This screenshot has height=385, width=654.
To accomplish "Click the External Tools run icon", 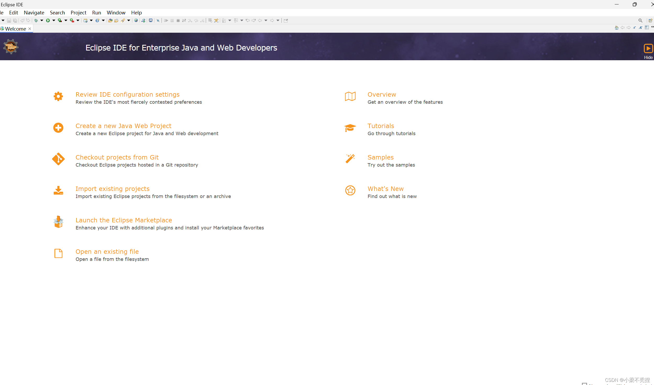I will pyautogui.click(x=72, y=20).
